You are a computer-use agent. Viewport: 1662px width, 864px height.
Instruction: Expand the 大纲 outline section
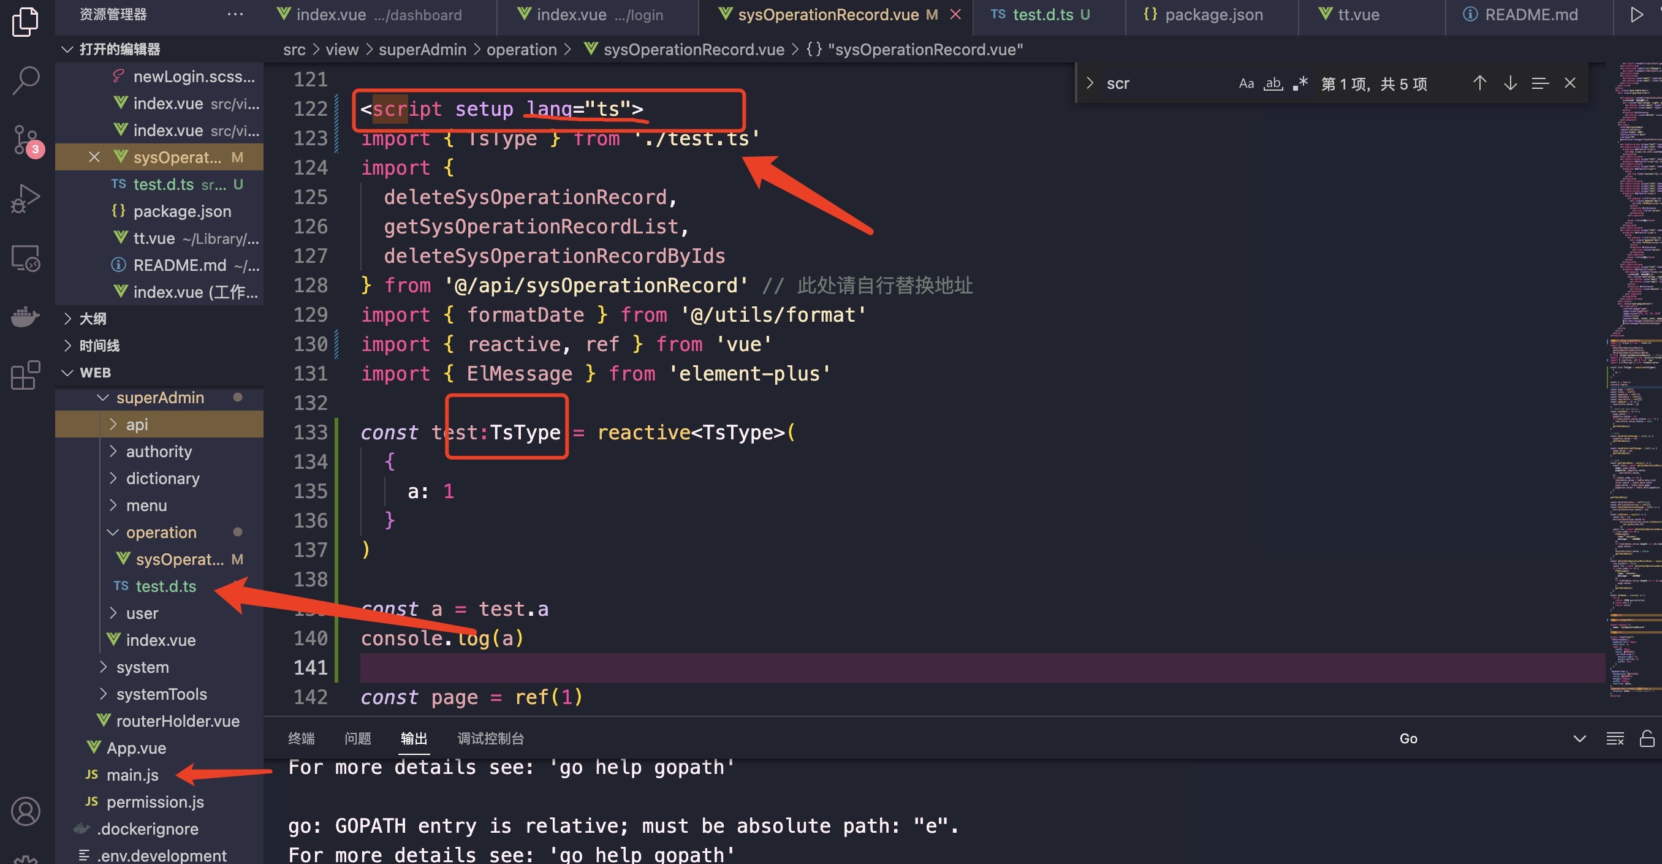[93, 318]
